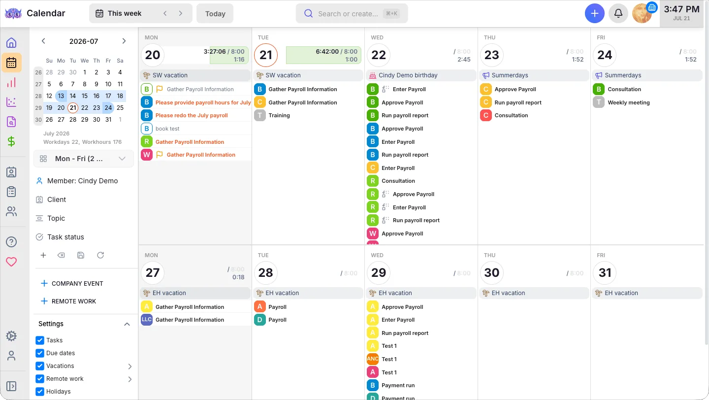Open the Member: Cindy Demo filter
709x400 pixels.
pos(83,181)
